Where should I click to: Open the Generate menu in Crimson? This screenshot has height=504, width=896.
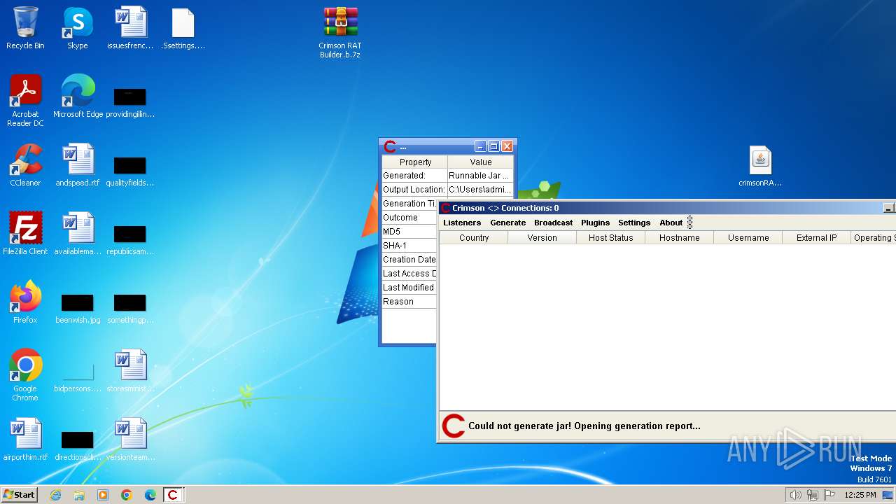(508, 223)
